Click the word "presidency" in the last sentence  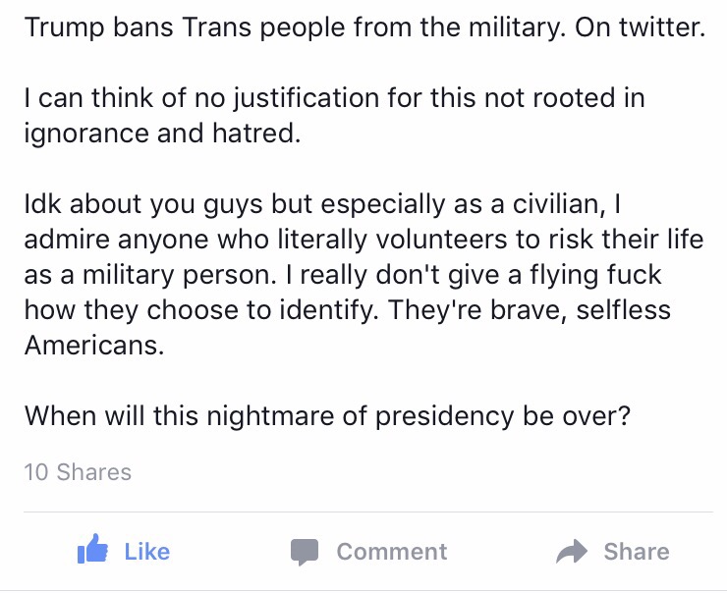(x=444, y=415)
